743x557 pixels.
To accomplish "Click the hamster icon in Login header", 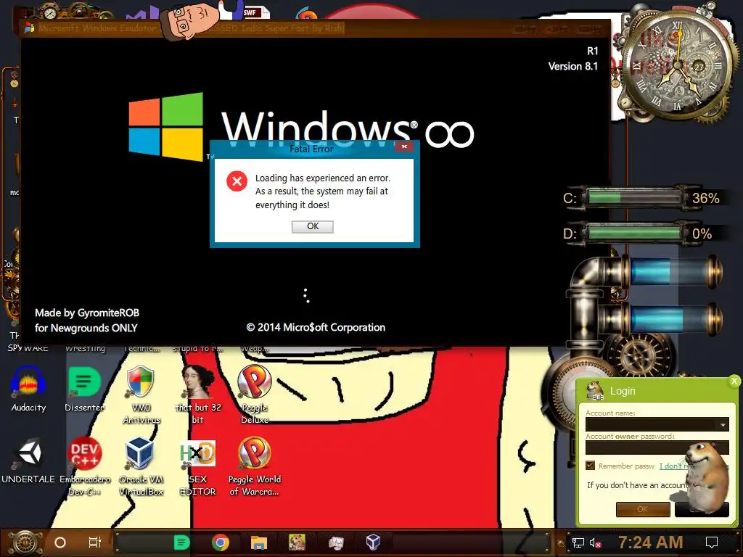I will (594, 391).
